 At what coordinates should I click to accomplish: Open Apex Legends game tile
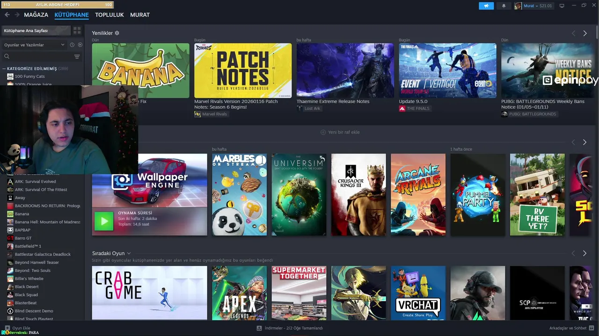240,293
